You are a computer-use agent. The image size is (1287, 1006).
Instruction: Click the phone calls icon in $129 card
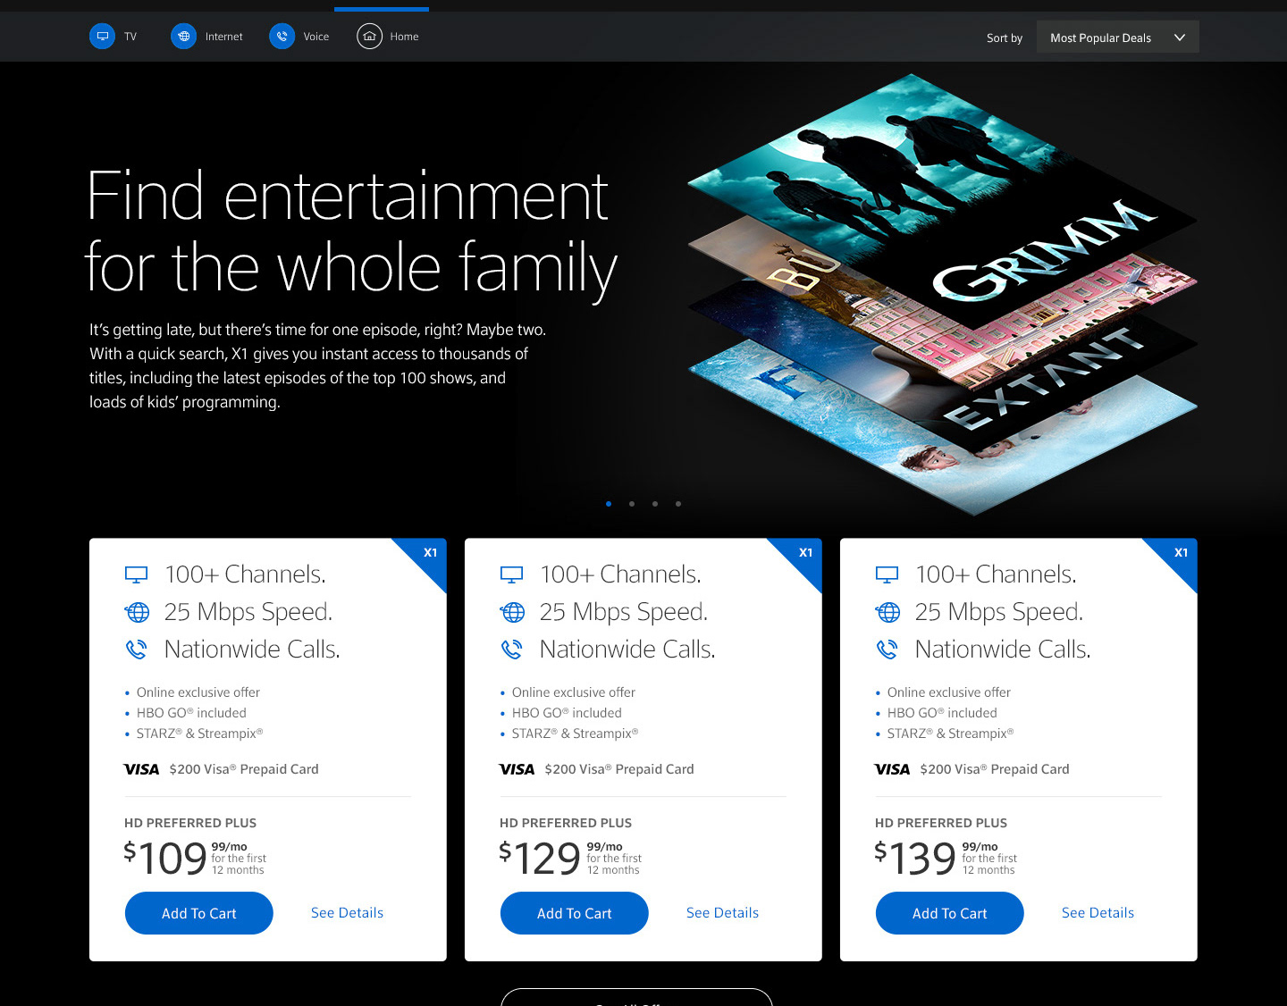511,650
